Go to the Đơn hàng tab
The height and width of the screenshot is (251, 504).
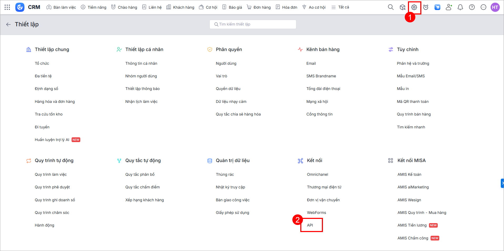(x=259, y=7)
